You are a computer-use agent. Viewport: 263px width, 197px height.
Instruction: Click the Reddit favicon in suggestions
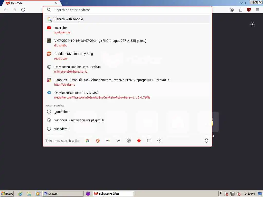pos(49,54)
